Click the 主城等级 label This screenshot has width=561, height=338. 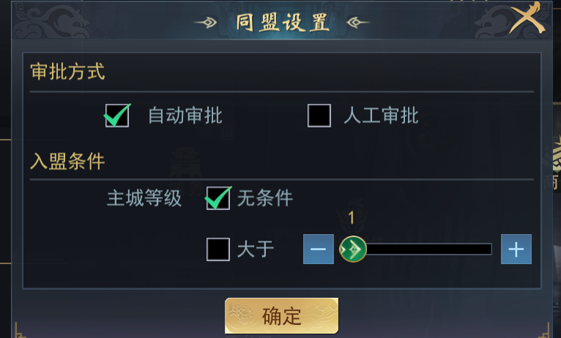point(144,199)
